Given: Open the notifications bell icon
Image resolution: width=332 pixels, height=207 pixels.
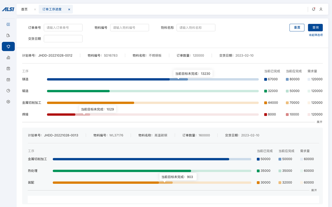Looking at the screenshot, I should (313, 9).
